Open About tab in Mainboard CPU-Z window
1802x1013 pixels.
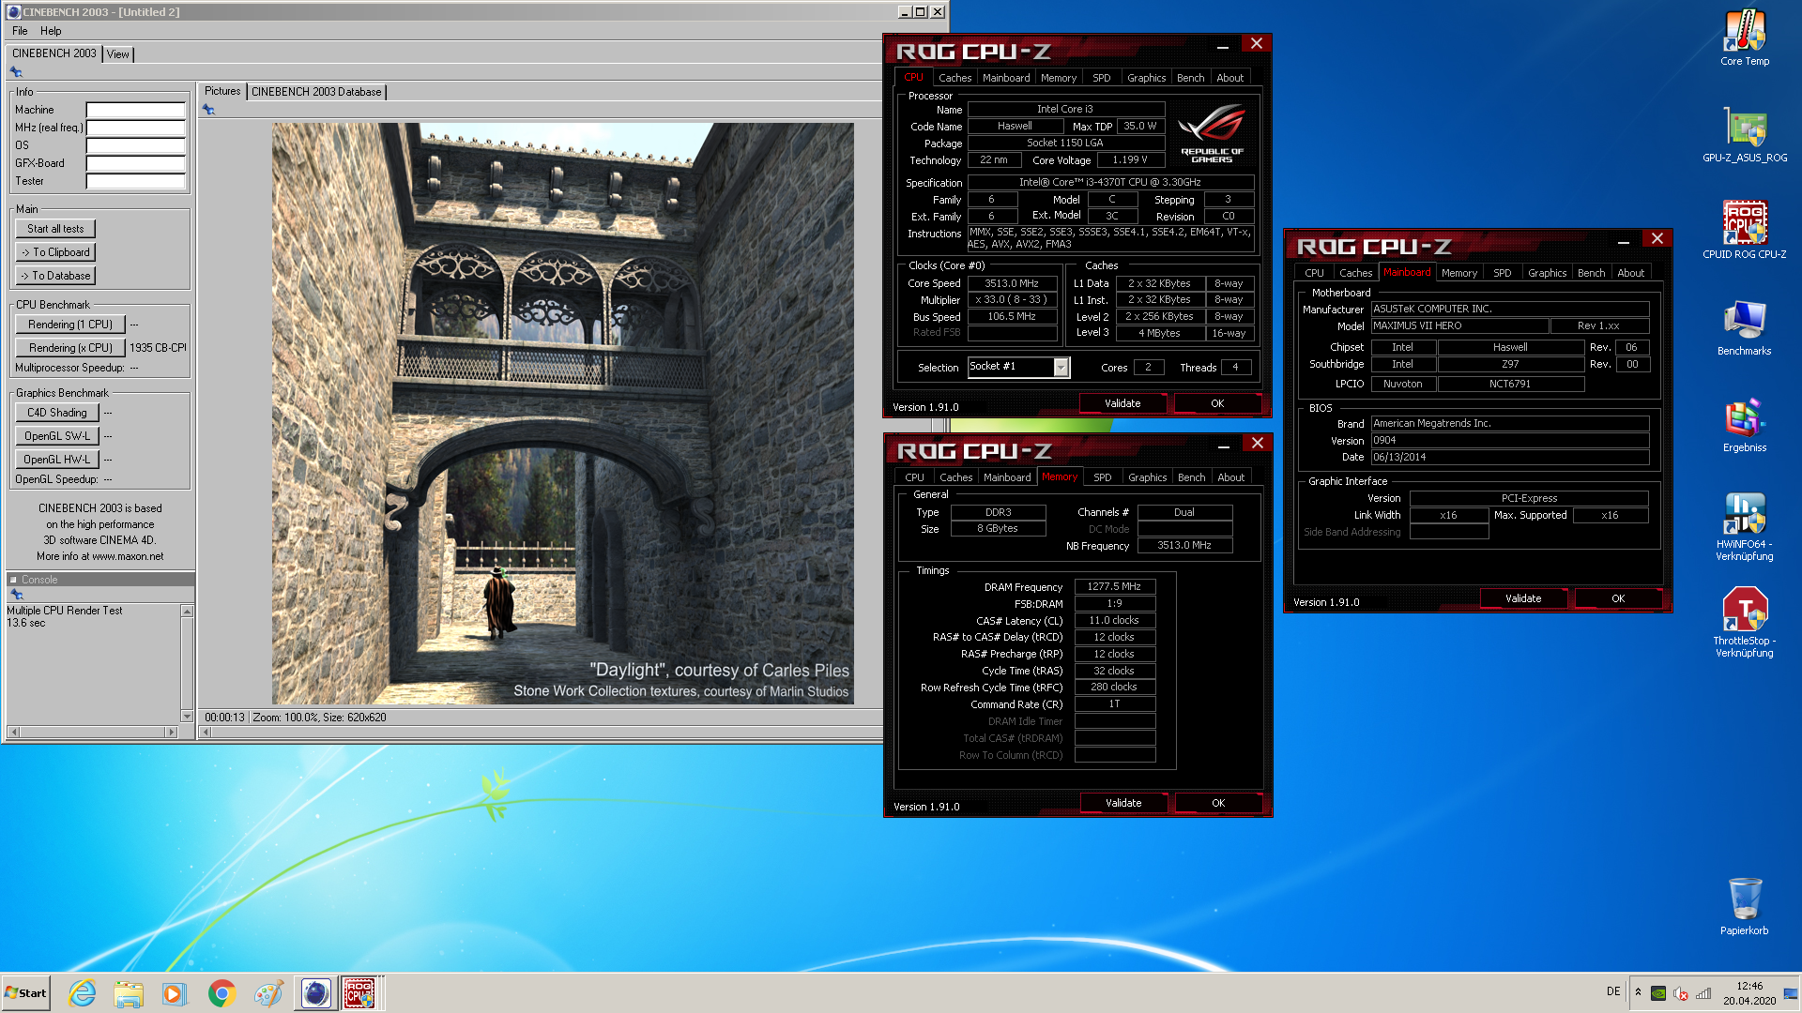click(1630, 273)
